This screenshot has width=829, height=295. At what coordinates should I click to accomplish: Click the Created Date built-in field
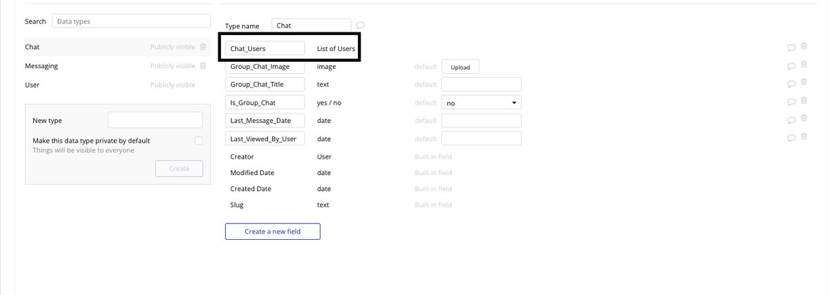[250, 188]
